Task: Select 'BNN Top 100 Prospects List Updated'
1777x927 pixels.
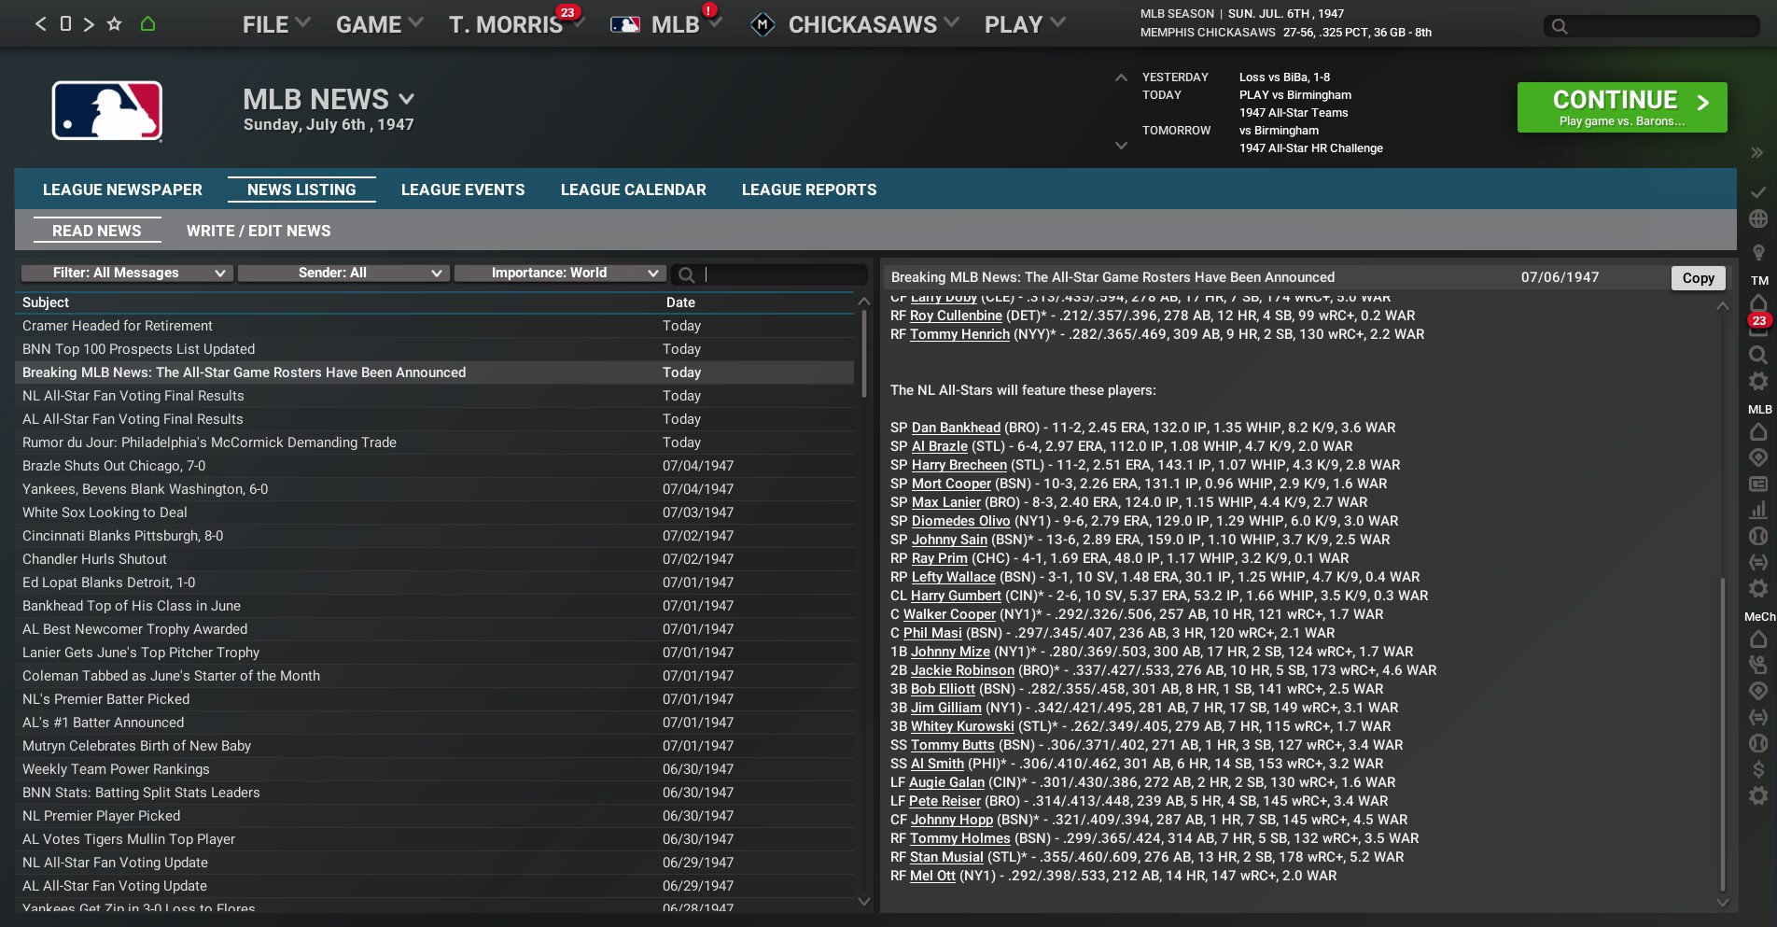Action: (x=435, y=349)
